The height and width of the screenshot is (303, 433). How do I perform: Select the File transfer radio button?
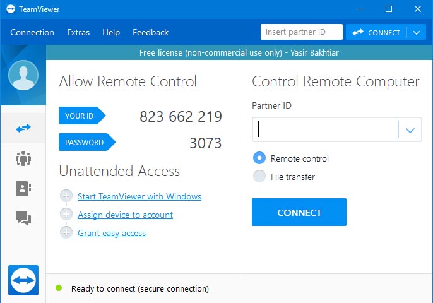coord(259,176)
